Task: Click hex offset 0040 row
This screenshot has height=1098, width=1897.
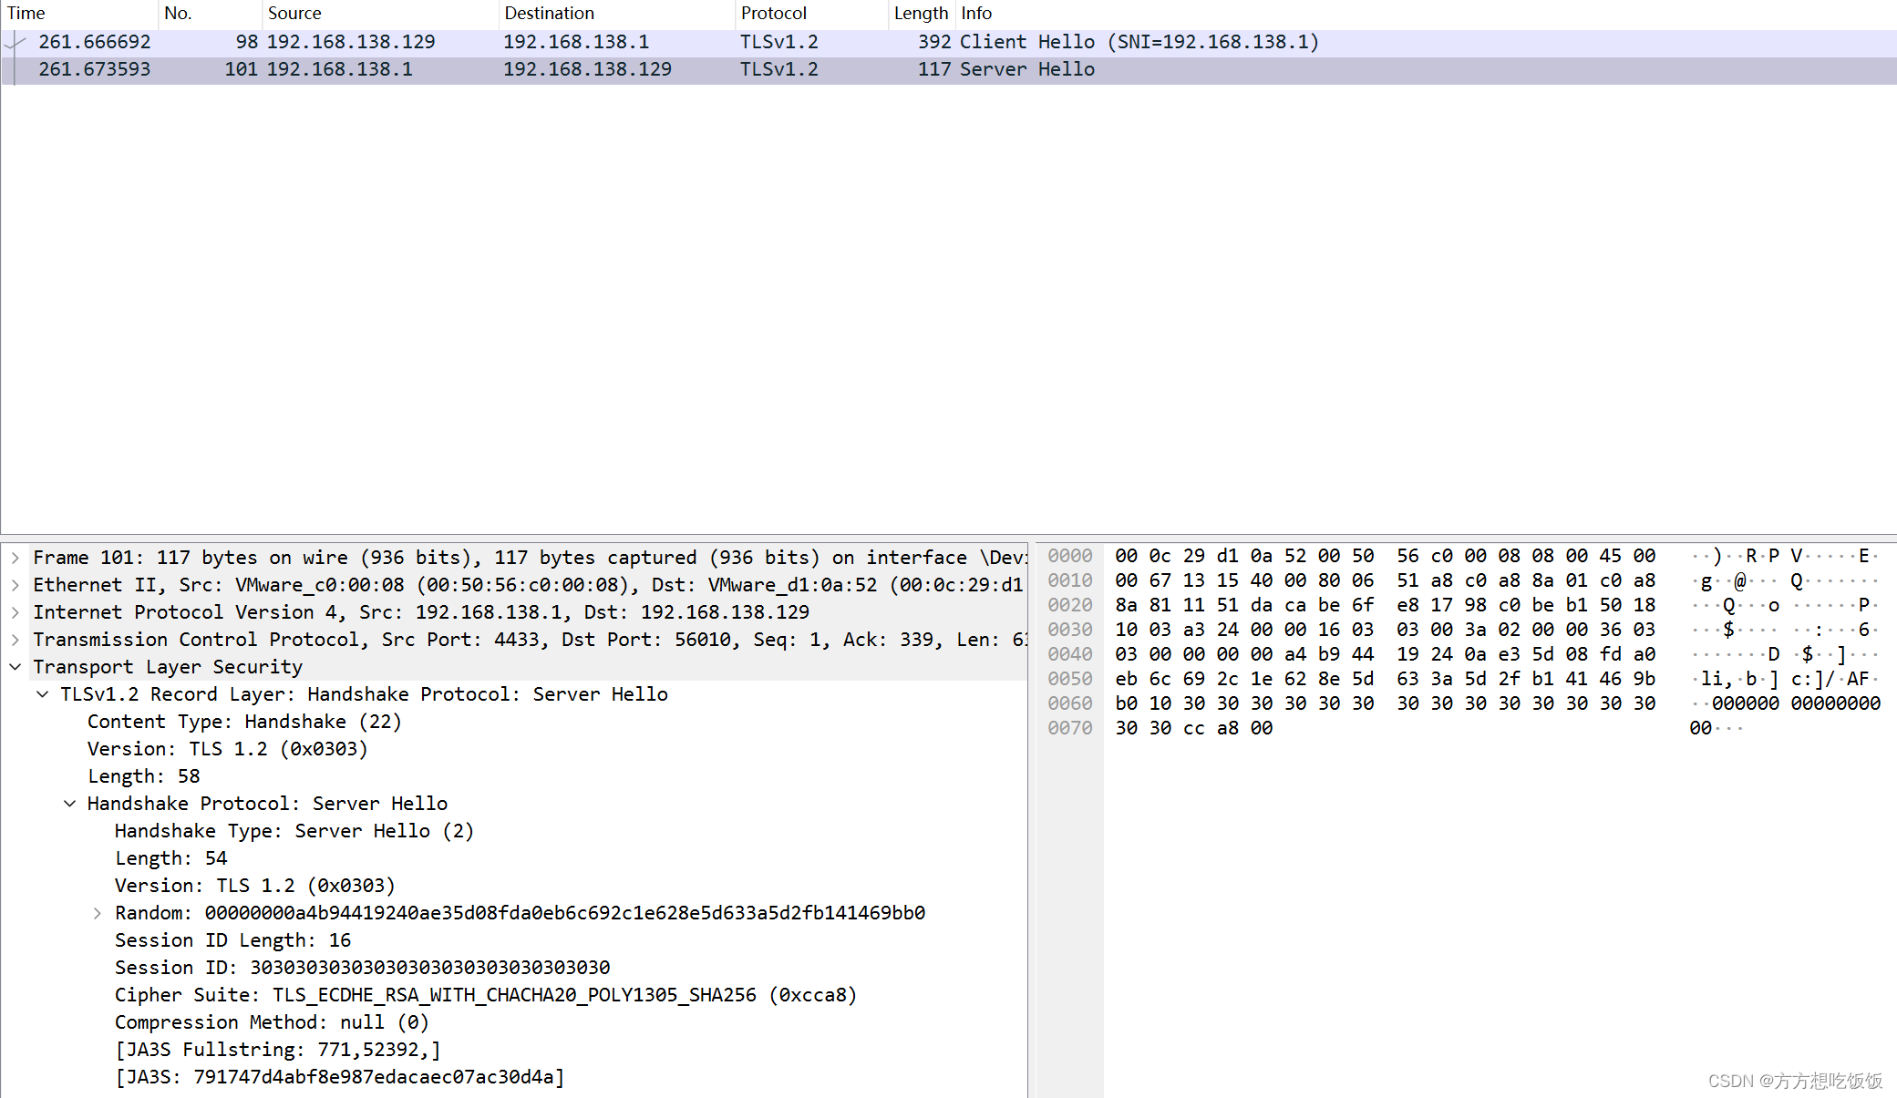Action: 1069,654
